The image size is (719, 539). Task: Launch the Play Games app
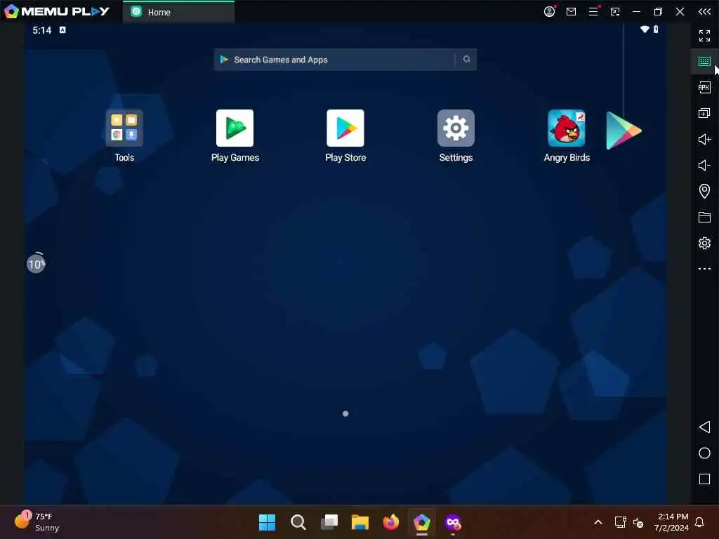(x=235, y=128)
